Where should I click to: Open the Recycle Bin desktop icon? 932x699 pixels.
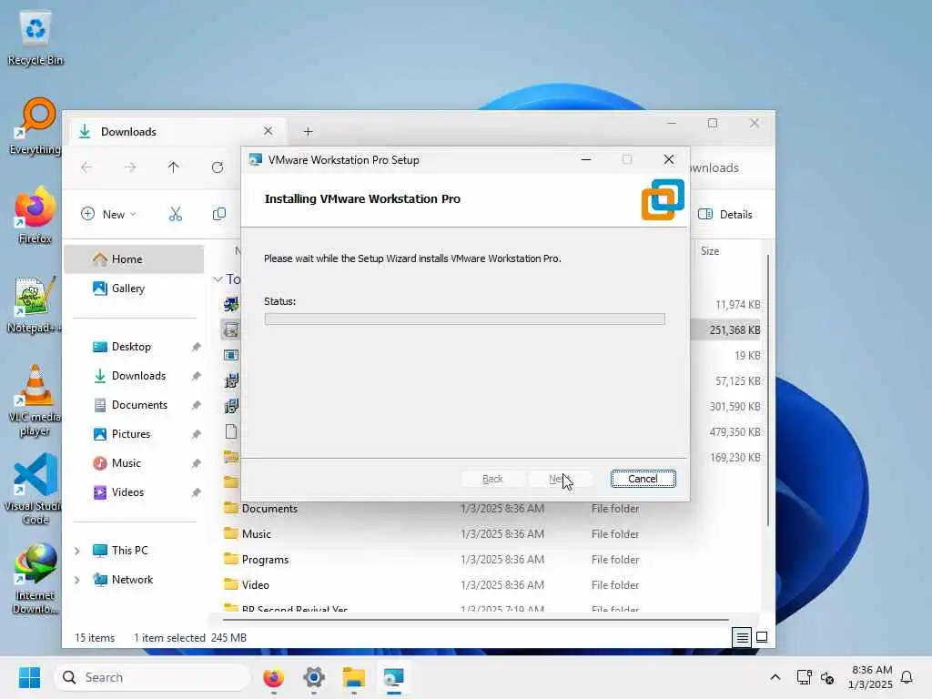(x=35, y=36)
